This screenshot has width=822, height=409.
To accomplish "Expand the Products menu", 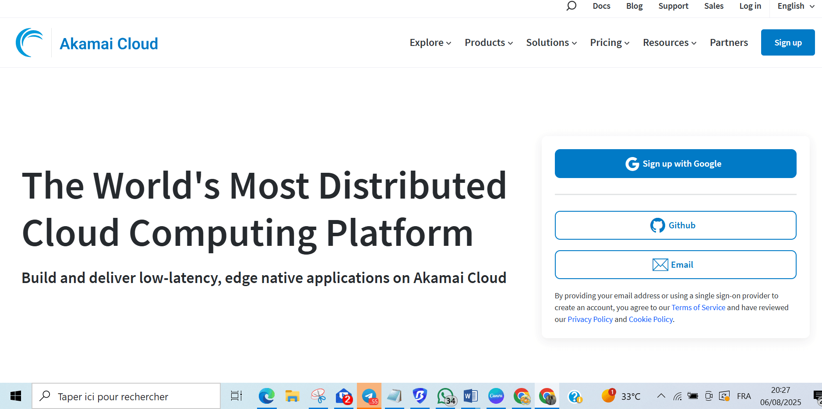I will click(489, 42).
